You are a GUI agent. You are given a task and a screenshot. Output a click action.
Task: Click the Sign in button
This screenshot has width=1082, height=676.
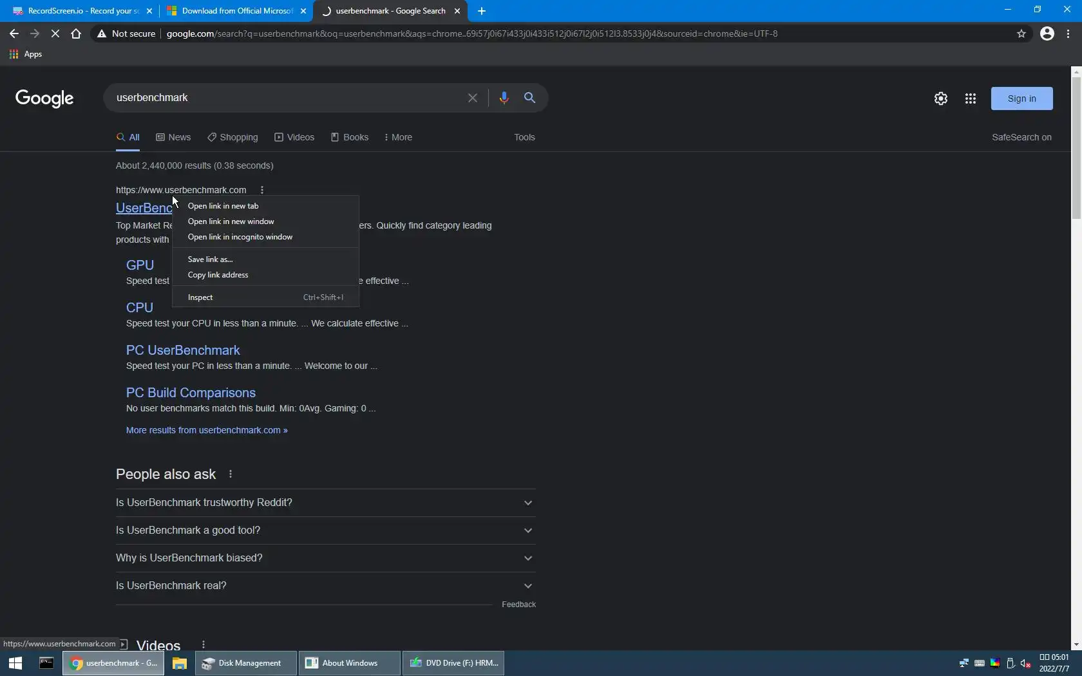point(1021,99)
